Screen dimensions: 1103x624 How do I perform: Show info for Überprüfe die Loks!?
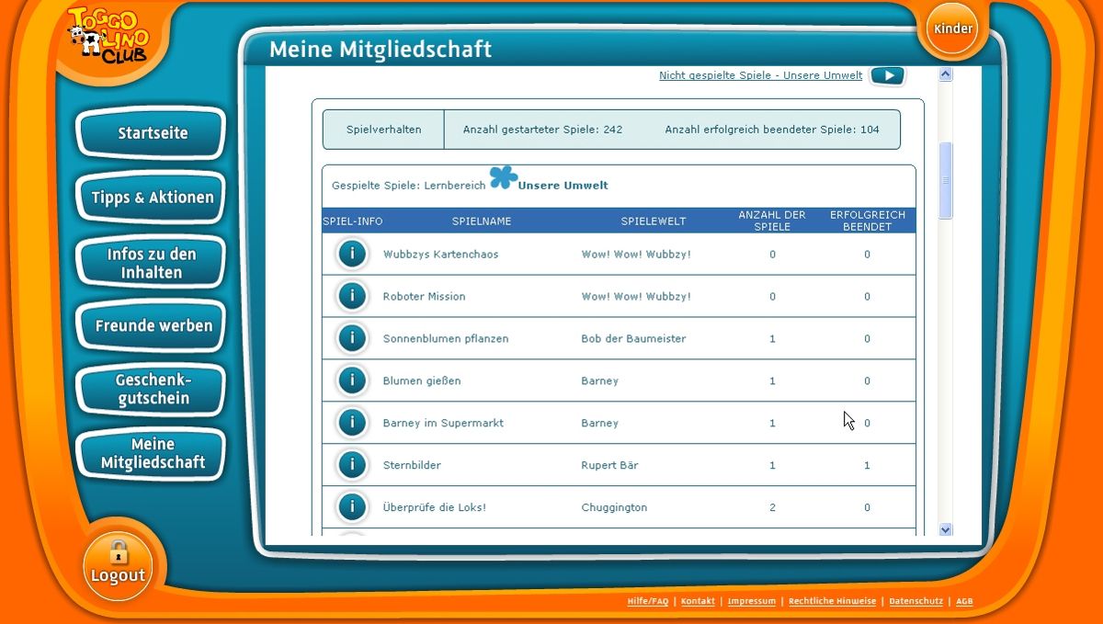pyautogui.click(x=352, y=507)
